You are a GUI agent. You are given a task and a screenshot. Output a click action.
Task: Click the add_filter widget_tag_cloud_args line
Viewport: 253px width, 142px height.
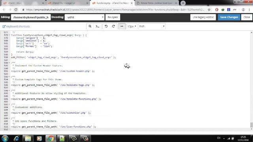pos(63,57)
